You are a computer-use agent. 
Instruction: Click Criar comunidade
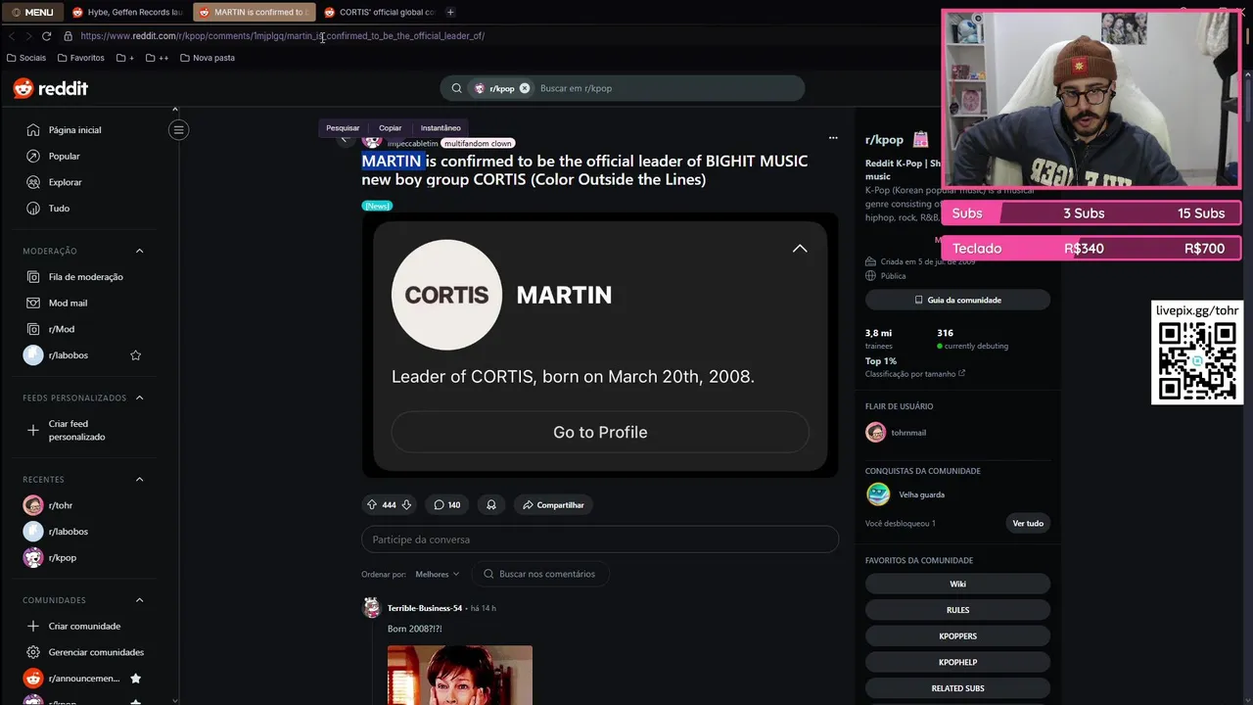(85, 626)
